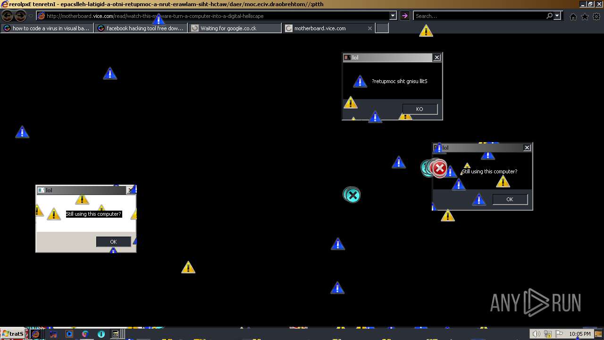Switch to 'Waiting for google.co.ck' tab

(235, 28)
